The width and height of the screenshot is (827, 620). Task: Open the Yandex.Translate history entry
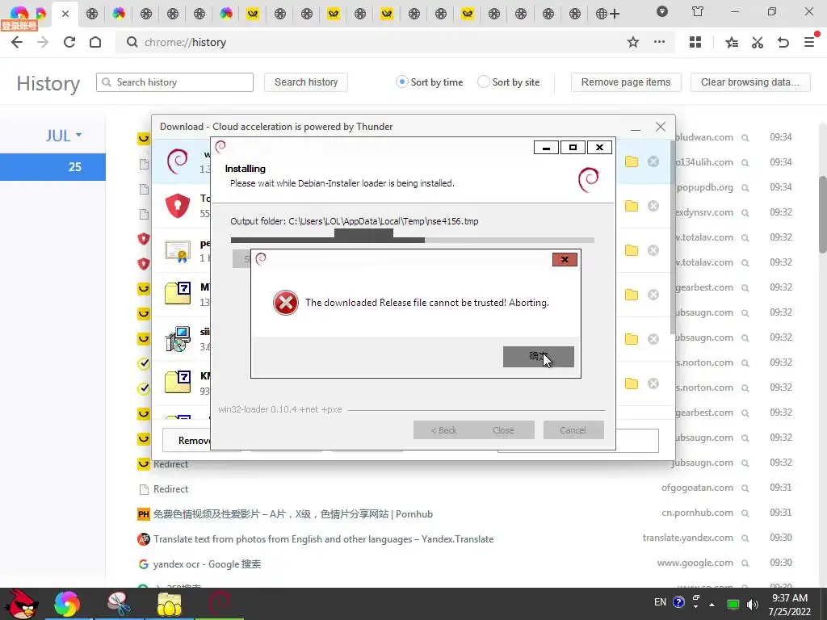click(x=323, y=539)
